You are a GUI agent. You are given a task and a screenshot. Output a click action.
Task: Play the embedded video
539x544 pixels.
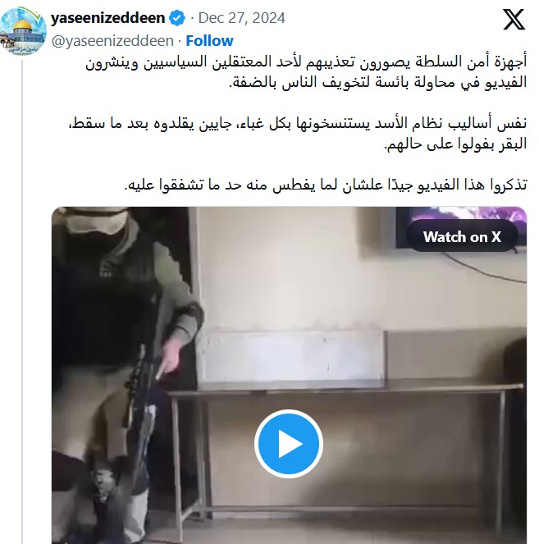coord(289,444)
